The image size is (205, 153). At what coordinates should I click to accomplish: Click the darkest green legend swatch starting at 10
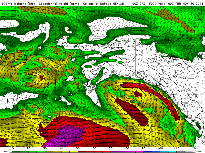click(x=16, y=152)
